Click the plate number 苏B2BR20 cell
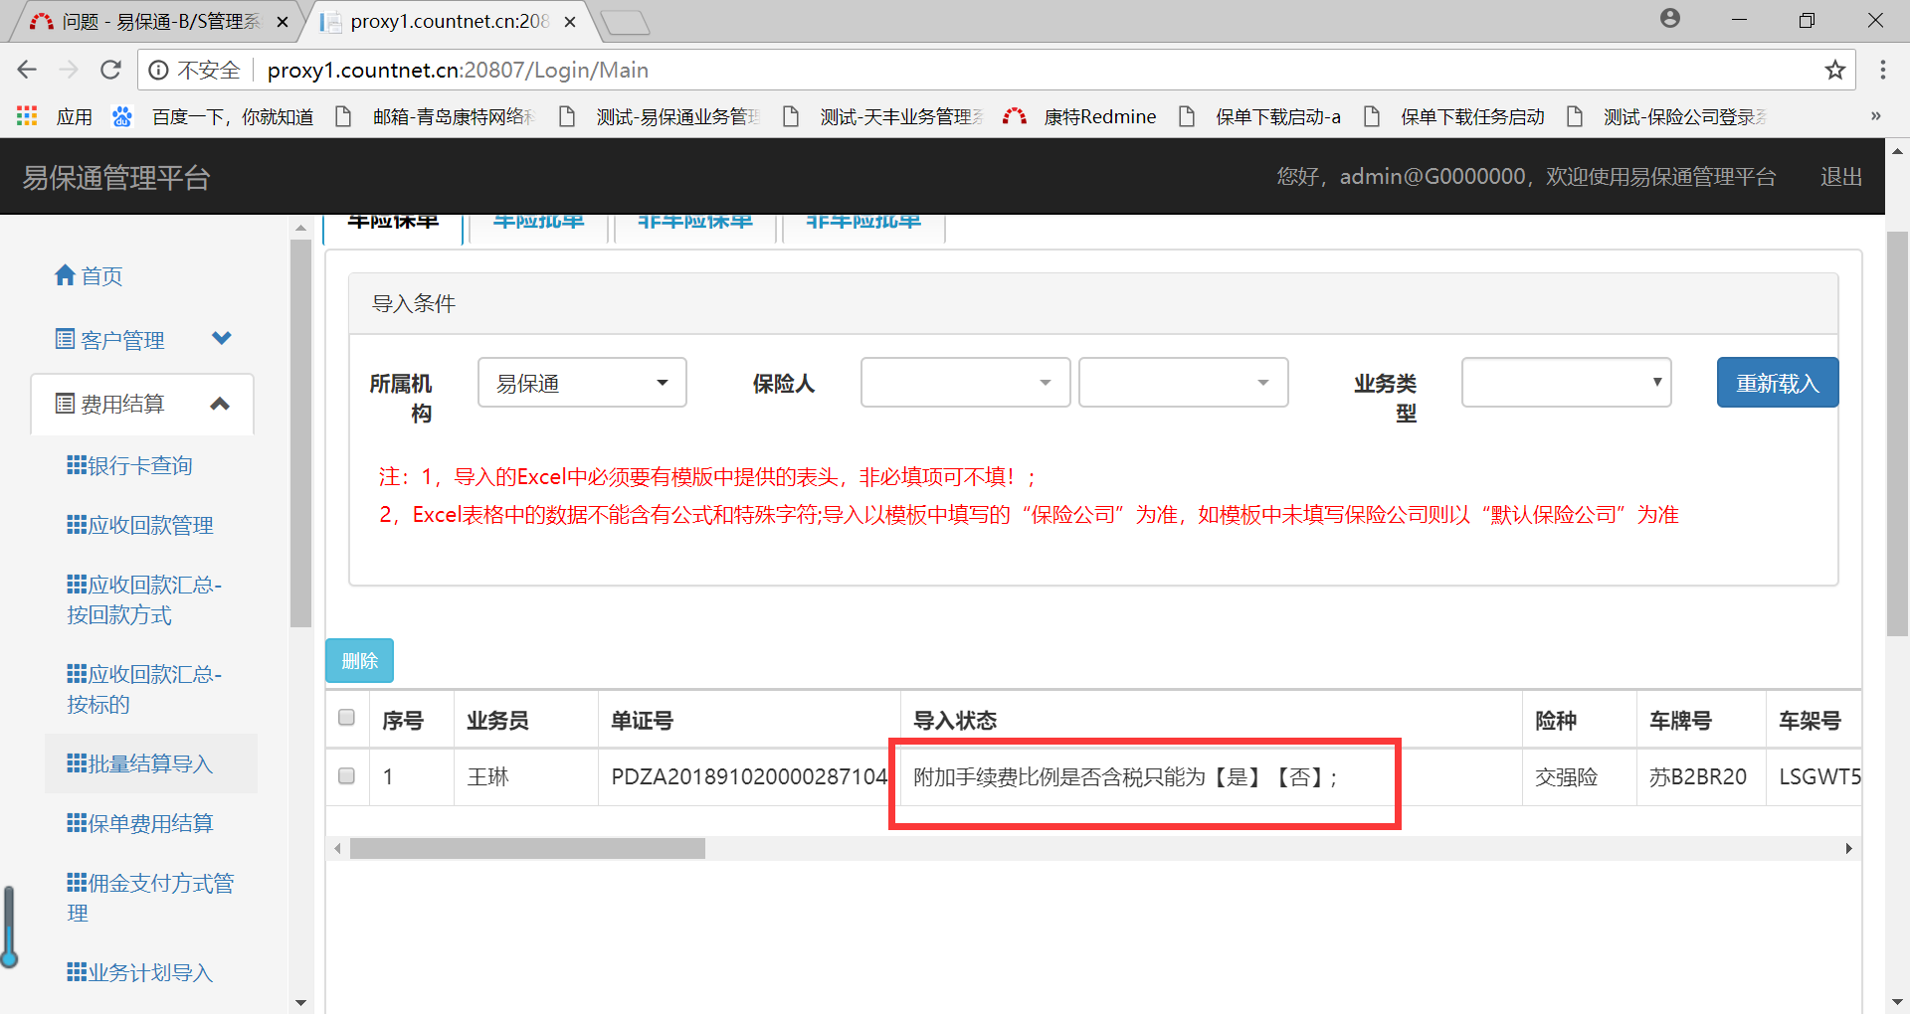This screenshot has width=1910, height=1014. pyautogui.click(x=1701, y=776)
